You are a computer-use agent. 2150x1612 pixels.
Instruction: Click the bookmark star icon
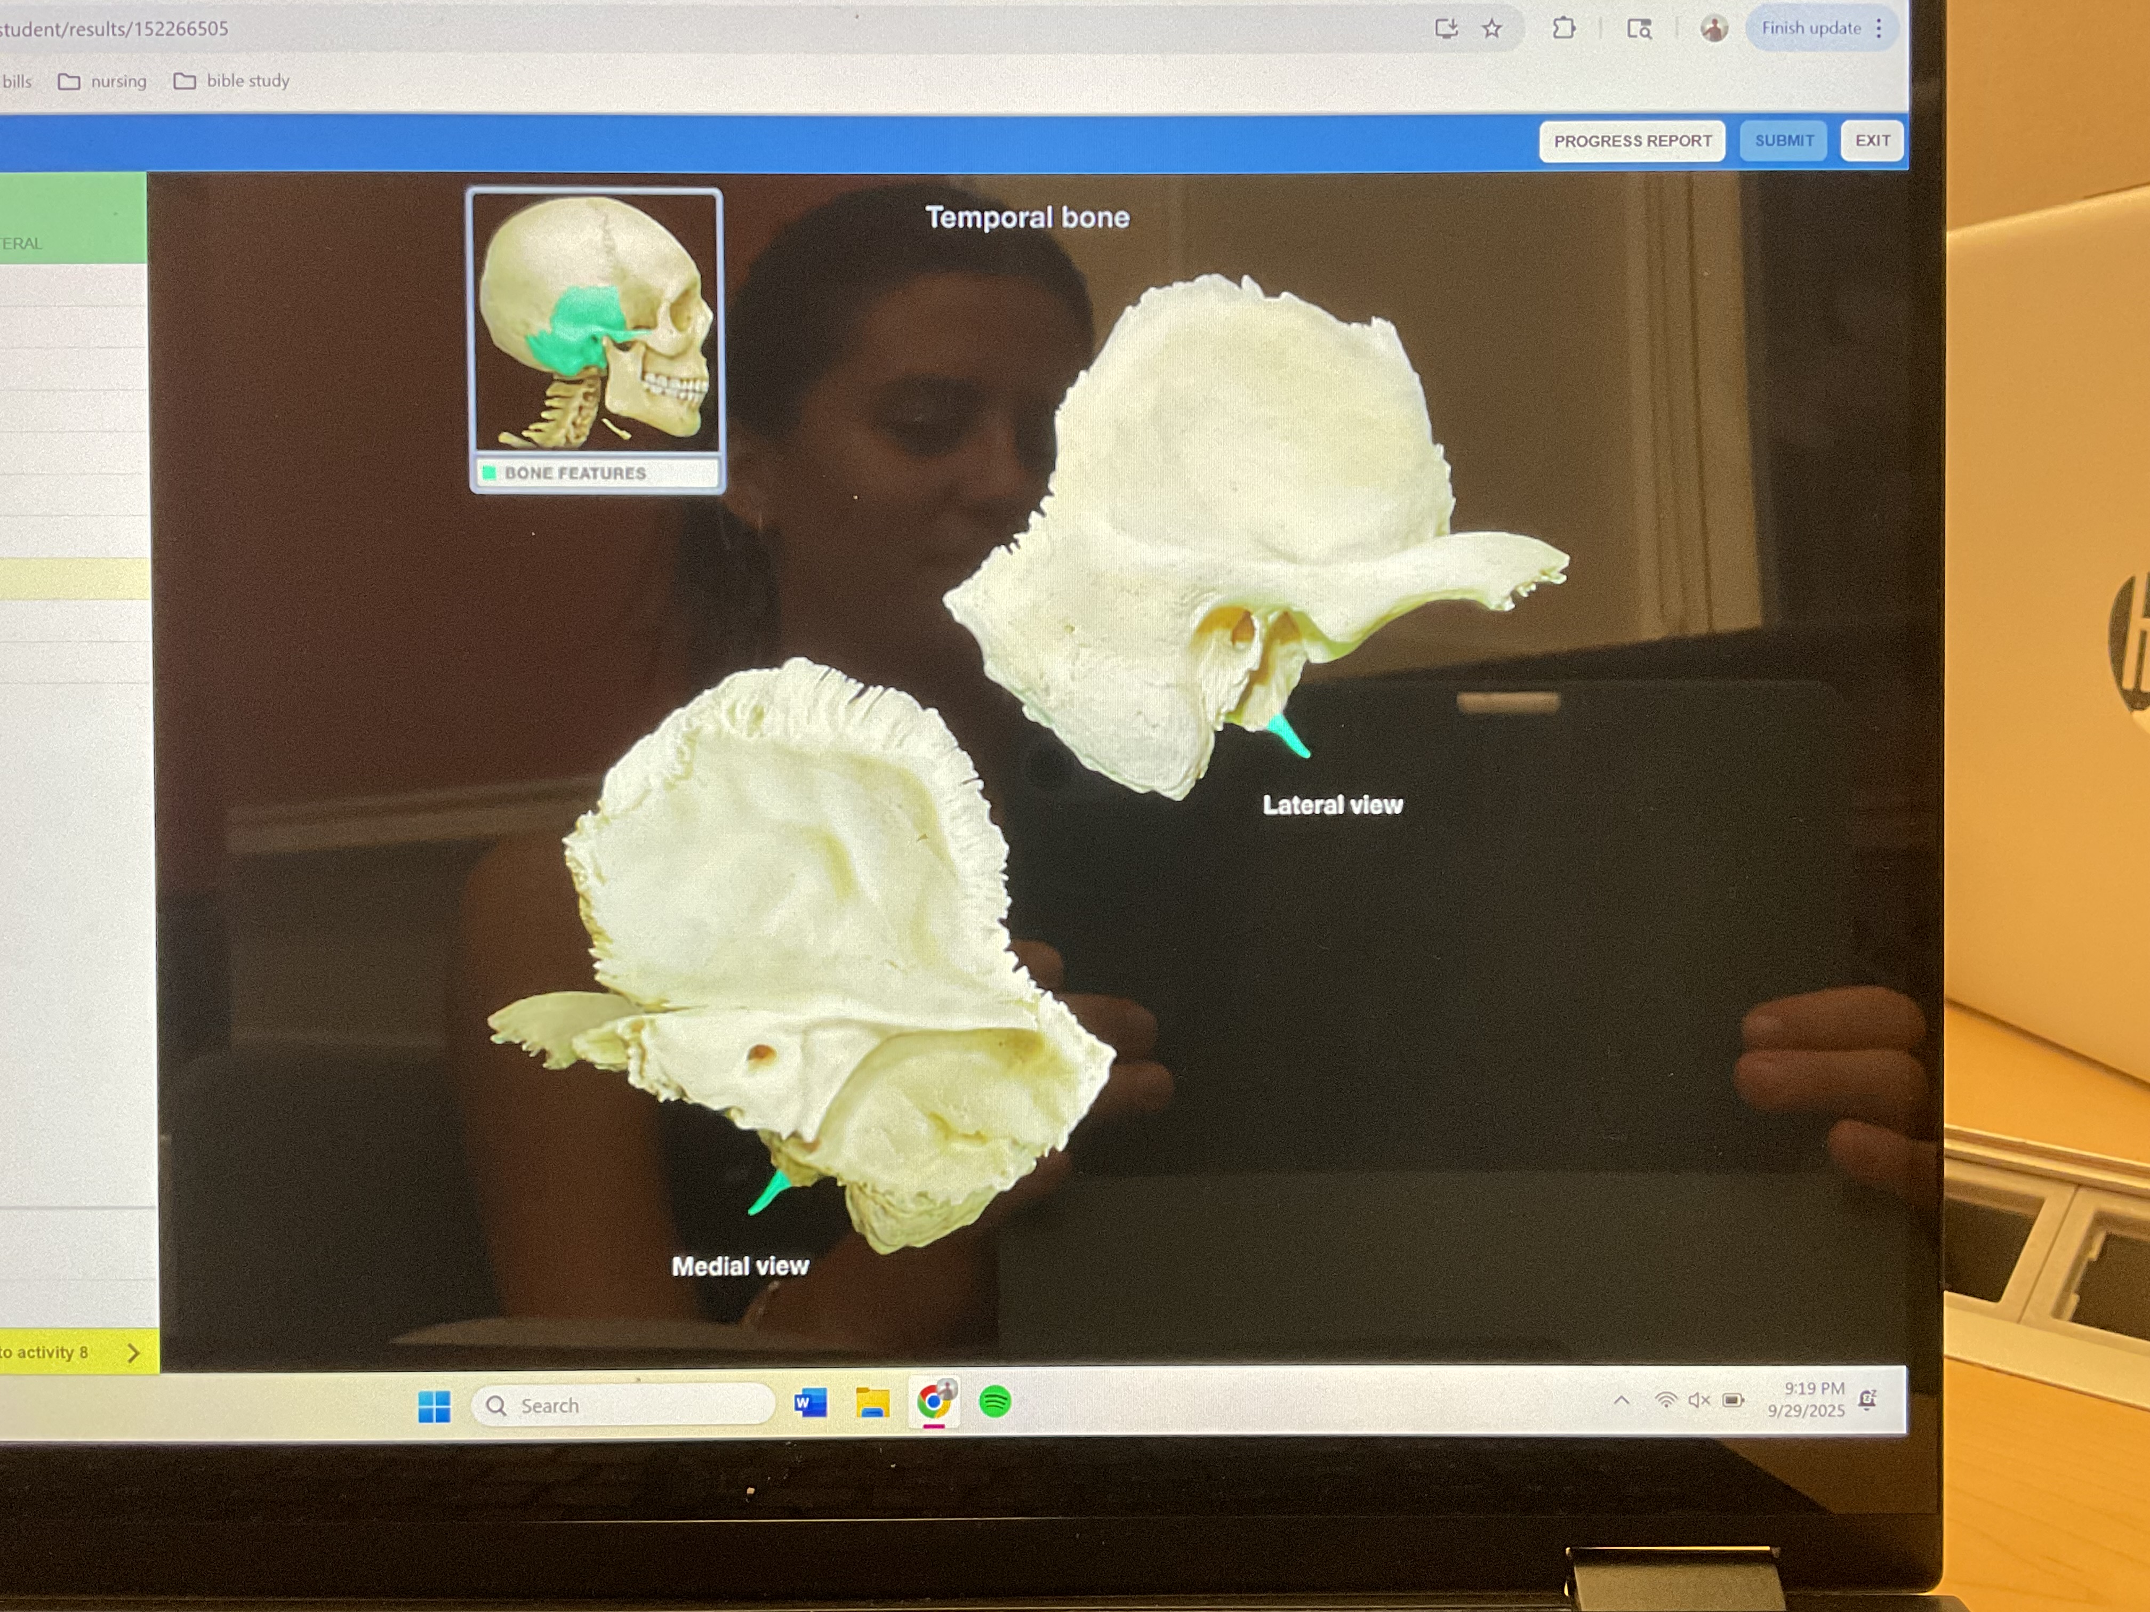click(1492, 29)
